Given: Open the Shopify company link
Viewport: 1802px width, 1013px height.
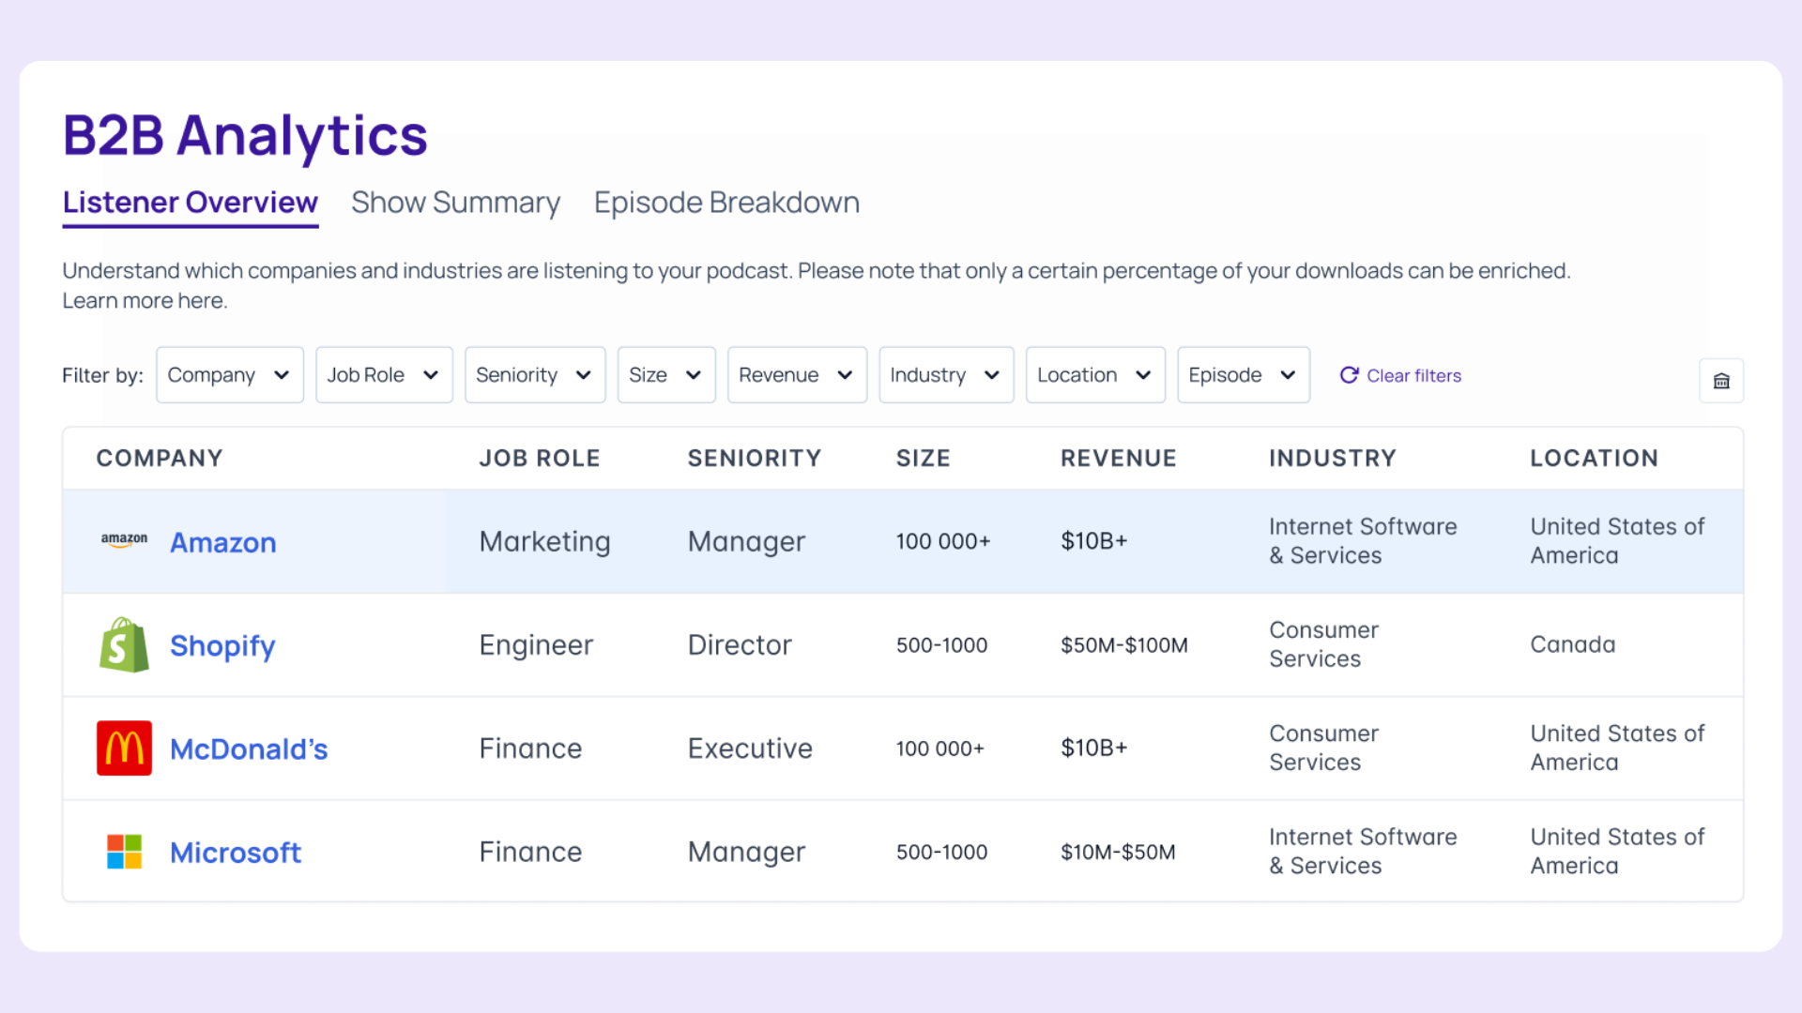Looking at the screenshot, I should tap(222, 645).
